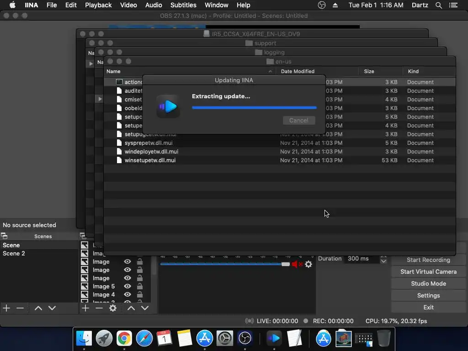Open the Calendar app from the Dock
The height and width of the screenshot is (351, 468).
coord(164,338)
